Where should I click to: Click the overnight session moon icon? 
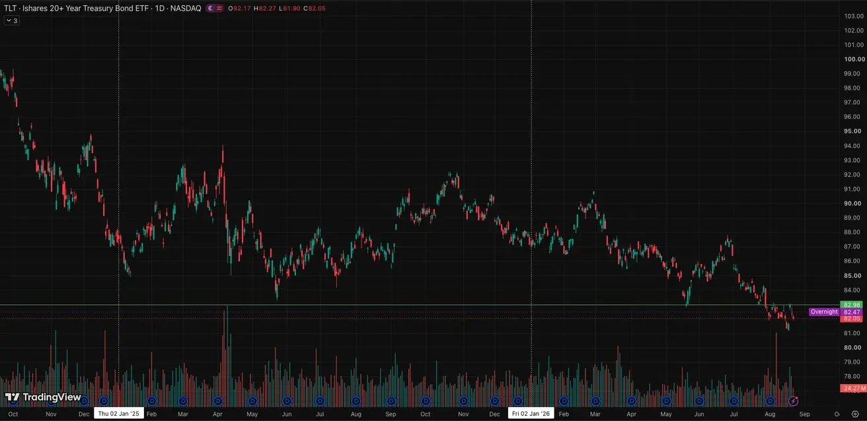[x=210, y=9]
